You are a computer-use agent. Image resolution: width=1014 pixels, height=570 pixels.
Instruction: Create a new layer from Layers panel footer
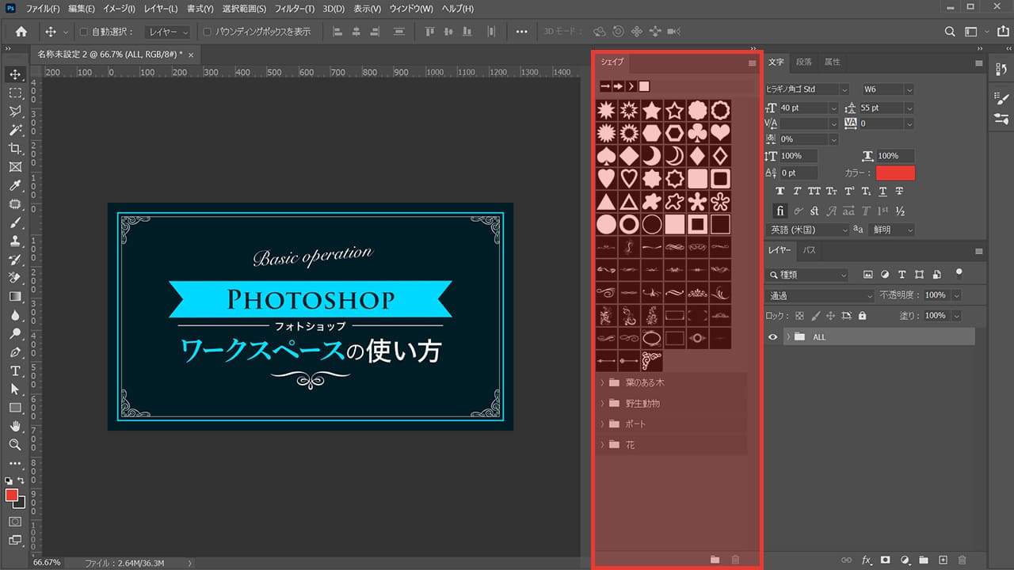(x=943, y=560)
